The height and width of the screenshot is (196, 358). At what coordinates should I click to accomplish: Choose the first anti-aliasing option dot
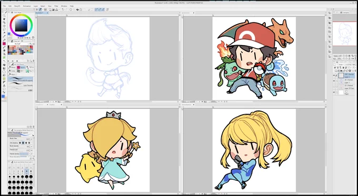[x=20, y=143]
